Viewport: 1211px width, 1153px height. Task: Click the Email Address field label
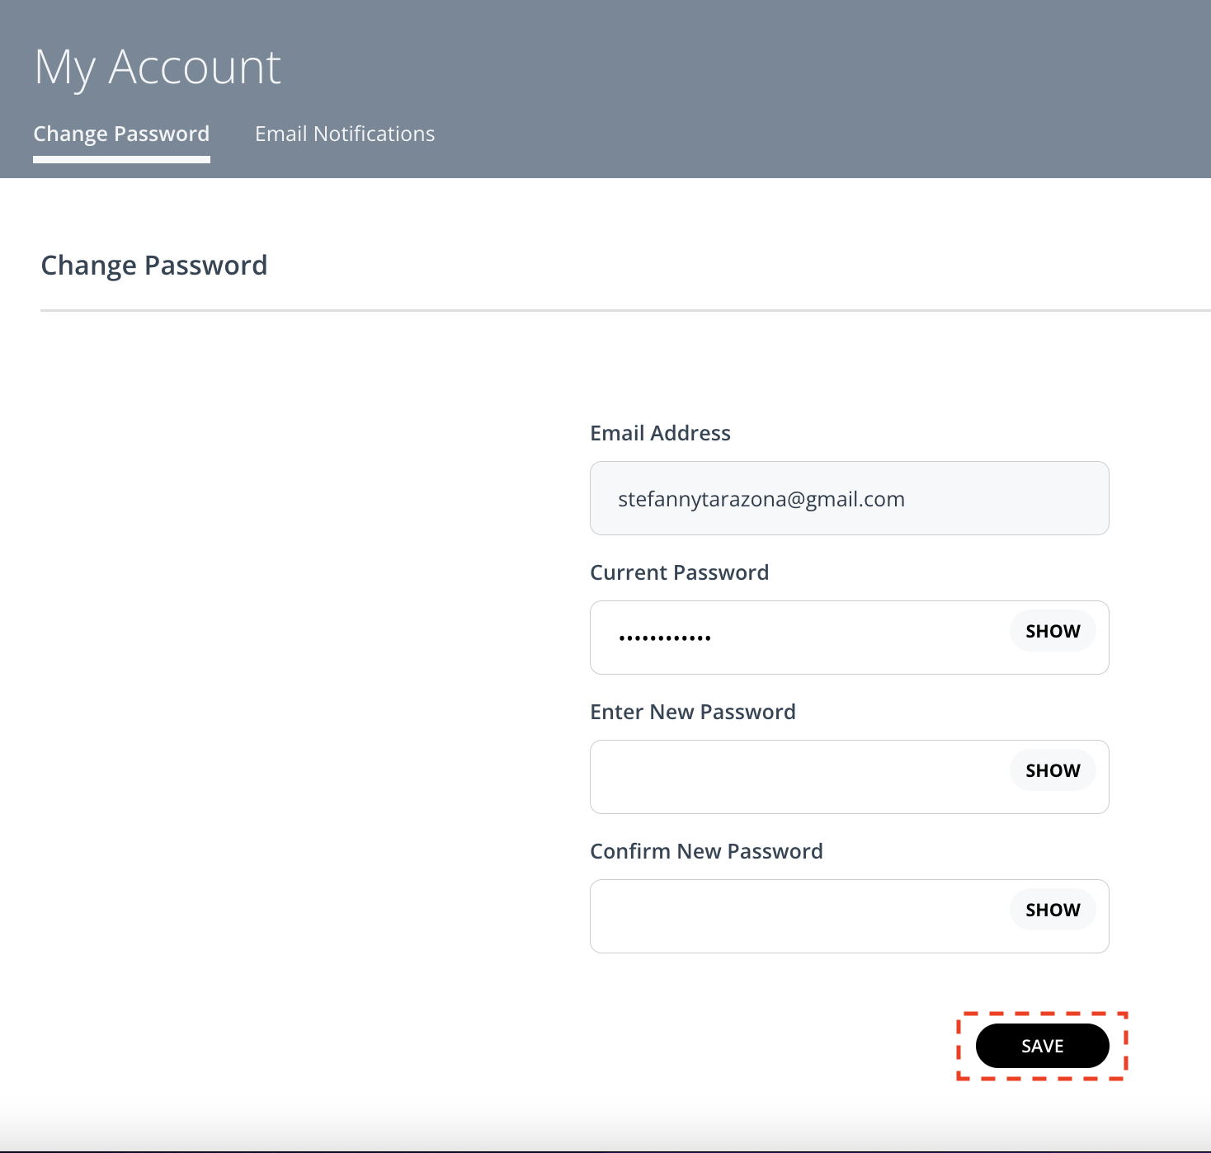click(x=659, y=432)
